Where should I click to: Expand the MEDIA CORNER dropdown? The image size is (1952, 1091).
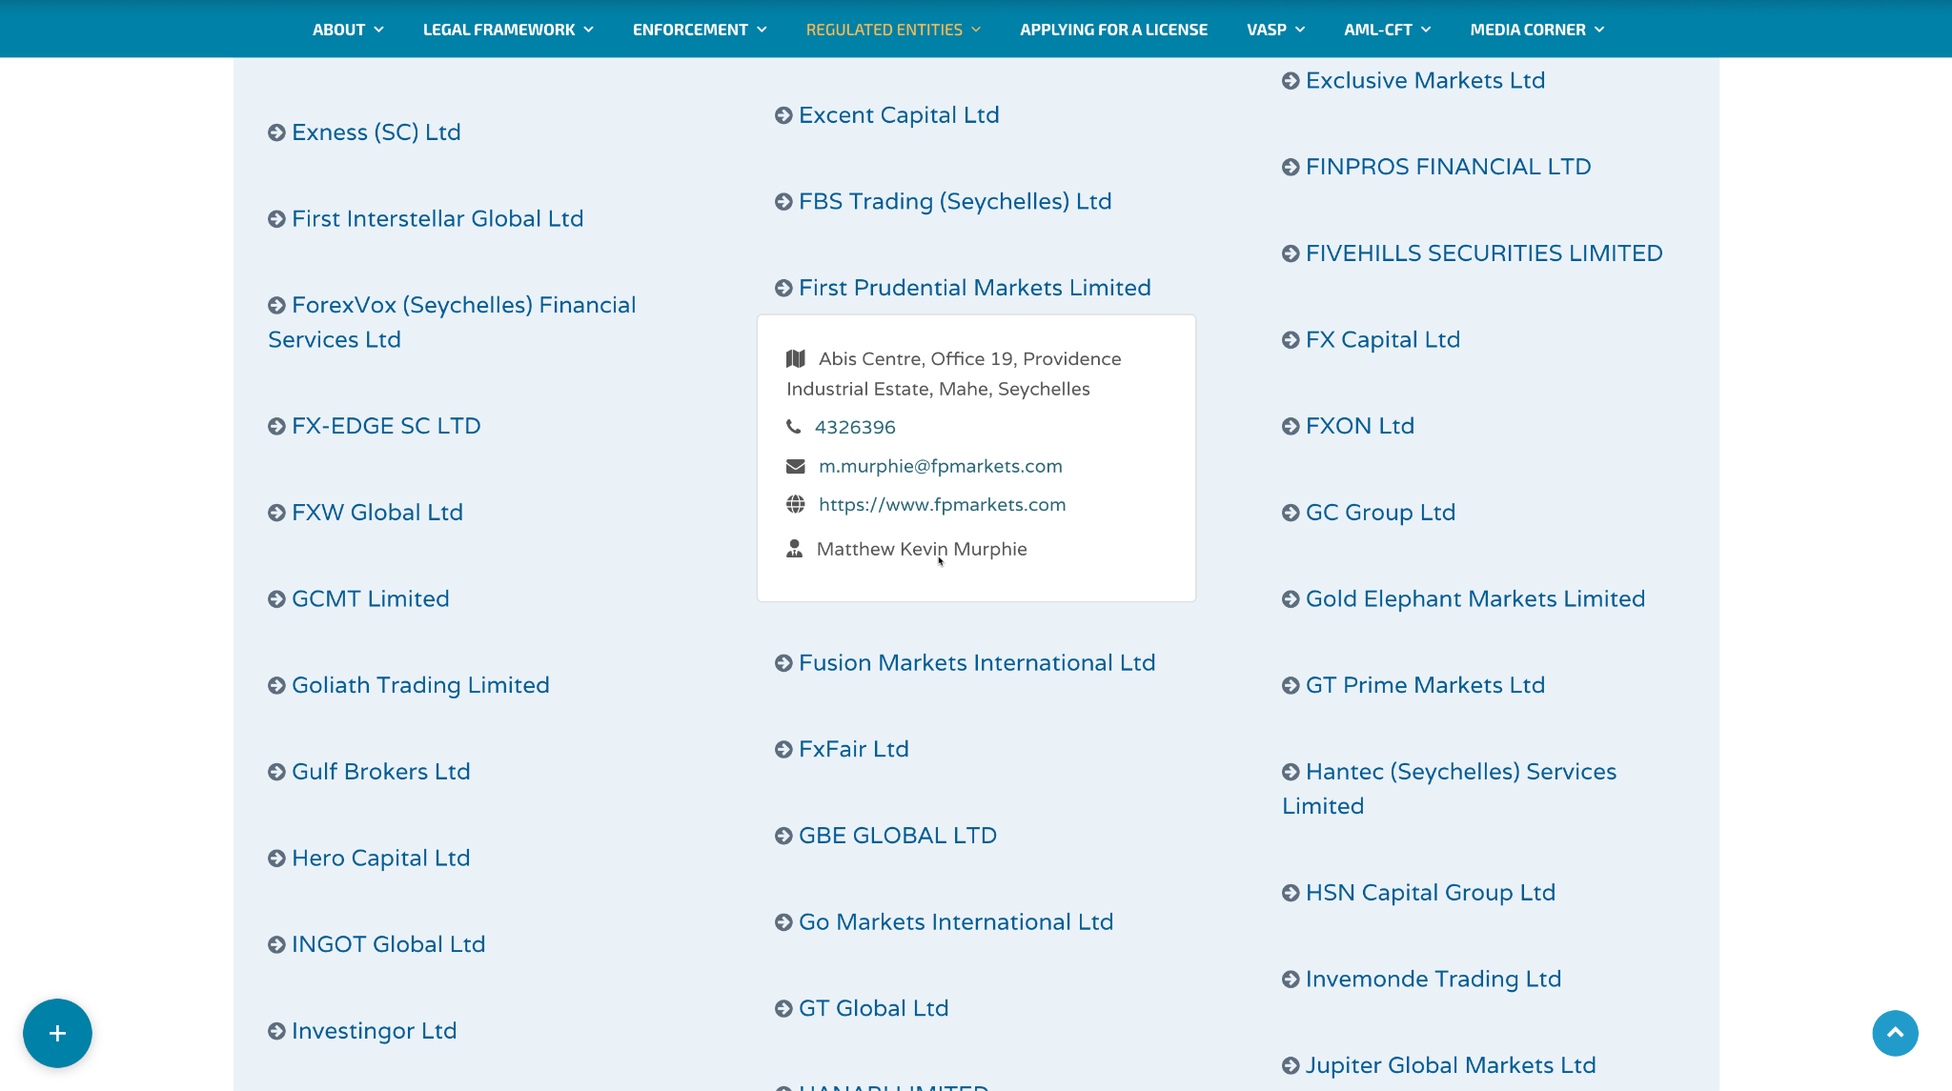click(1535, 29)
